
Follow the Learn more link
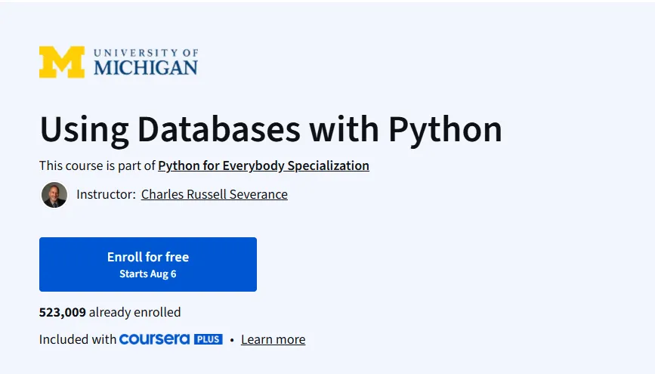coord(273,339)
